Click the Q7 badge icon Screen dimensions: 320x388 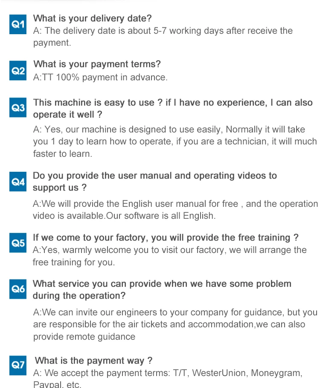[x=18, y=364]
